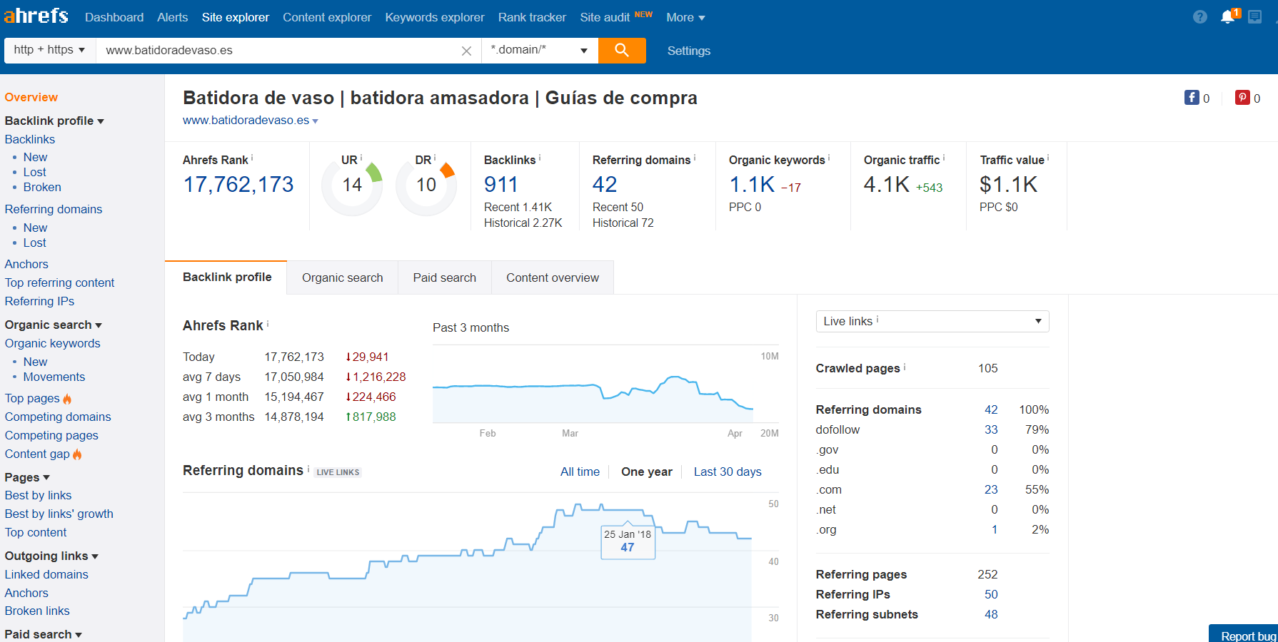Screen dimensions: 1278x642
Task: Show One year referring domains chart
Action: tap(647, 472)
